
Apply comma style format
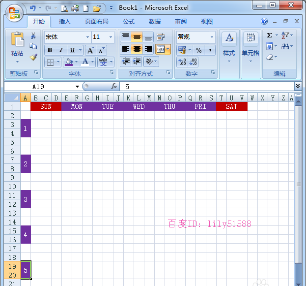tap(210, 50)
